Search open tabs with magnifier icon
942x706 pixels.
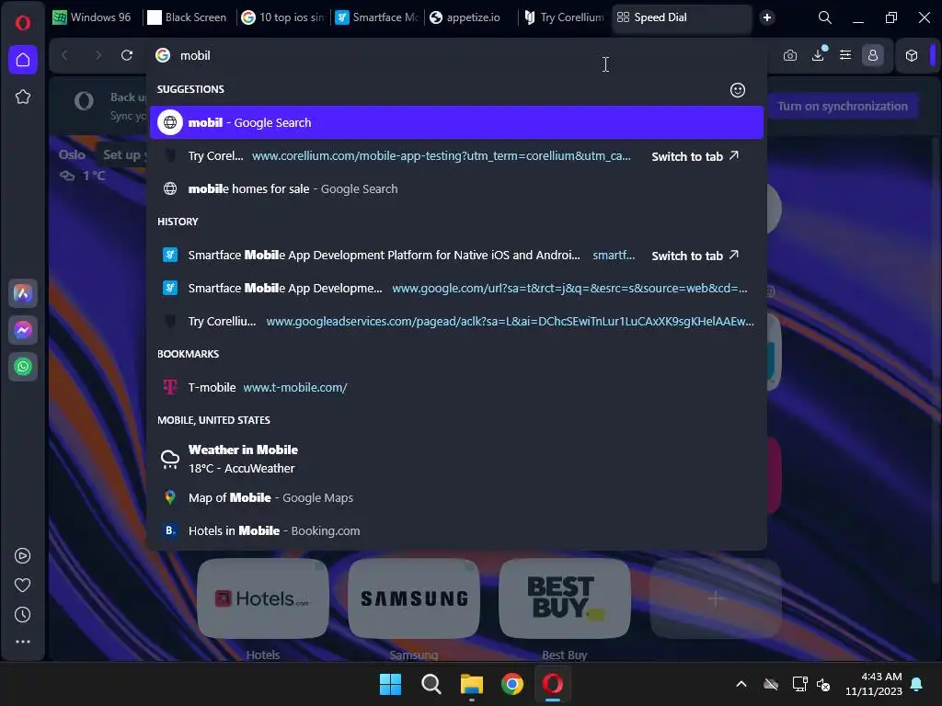coord(825,17)
